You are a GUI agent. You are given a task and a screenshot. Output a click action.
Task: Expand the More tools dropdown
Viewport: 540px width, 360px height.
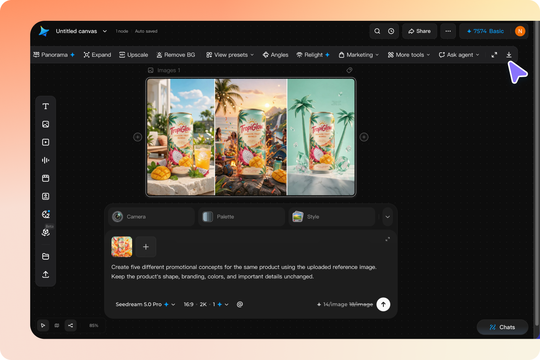coord(409,55)
